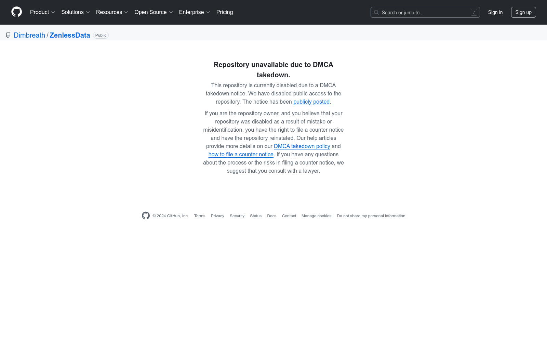The image size is (547, 342).
Task: Open the Resources dropdown
Action: pos(112,12)
